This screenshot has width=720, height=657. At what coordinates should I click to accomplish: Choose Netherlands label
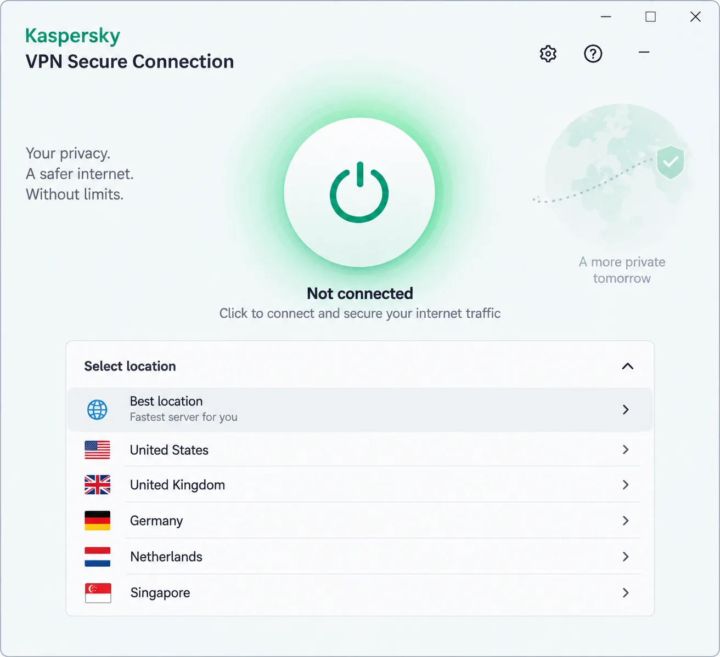(166, 557)
